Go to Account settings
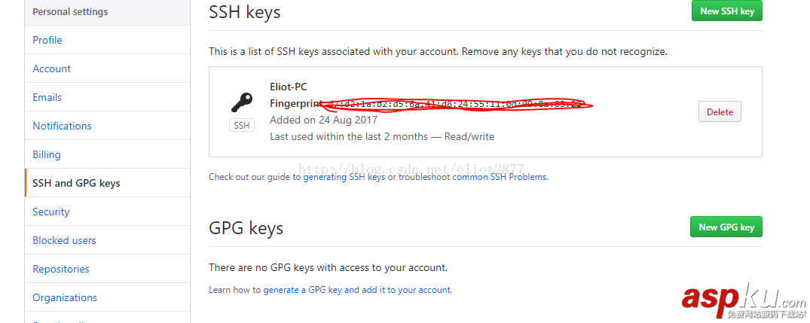 [52, 69]
